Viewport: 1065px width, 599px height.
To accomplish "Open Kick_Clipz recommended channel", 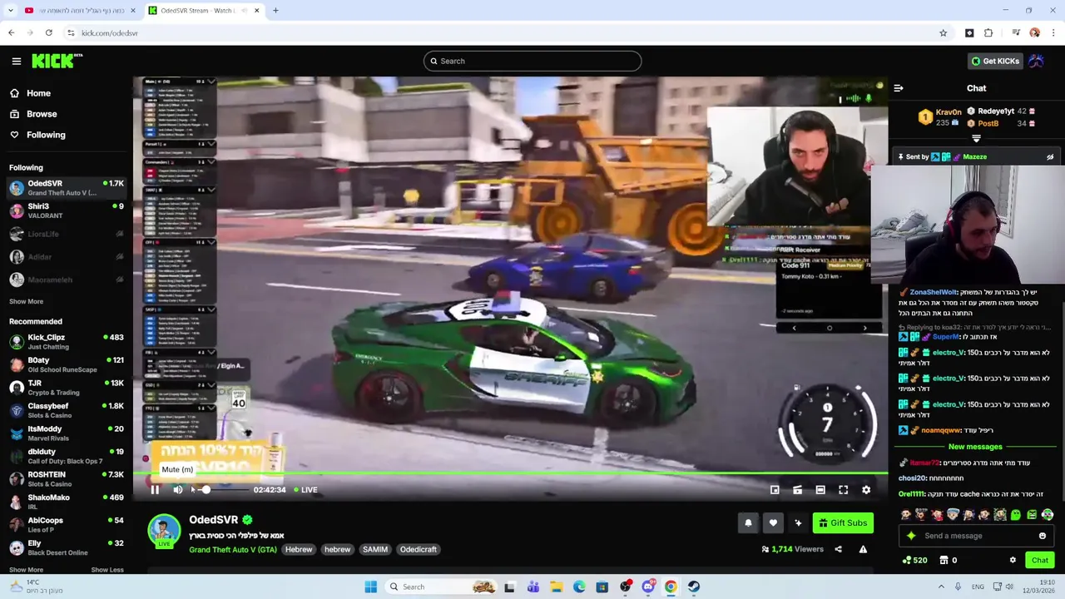I will point(67,342).
